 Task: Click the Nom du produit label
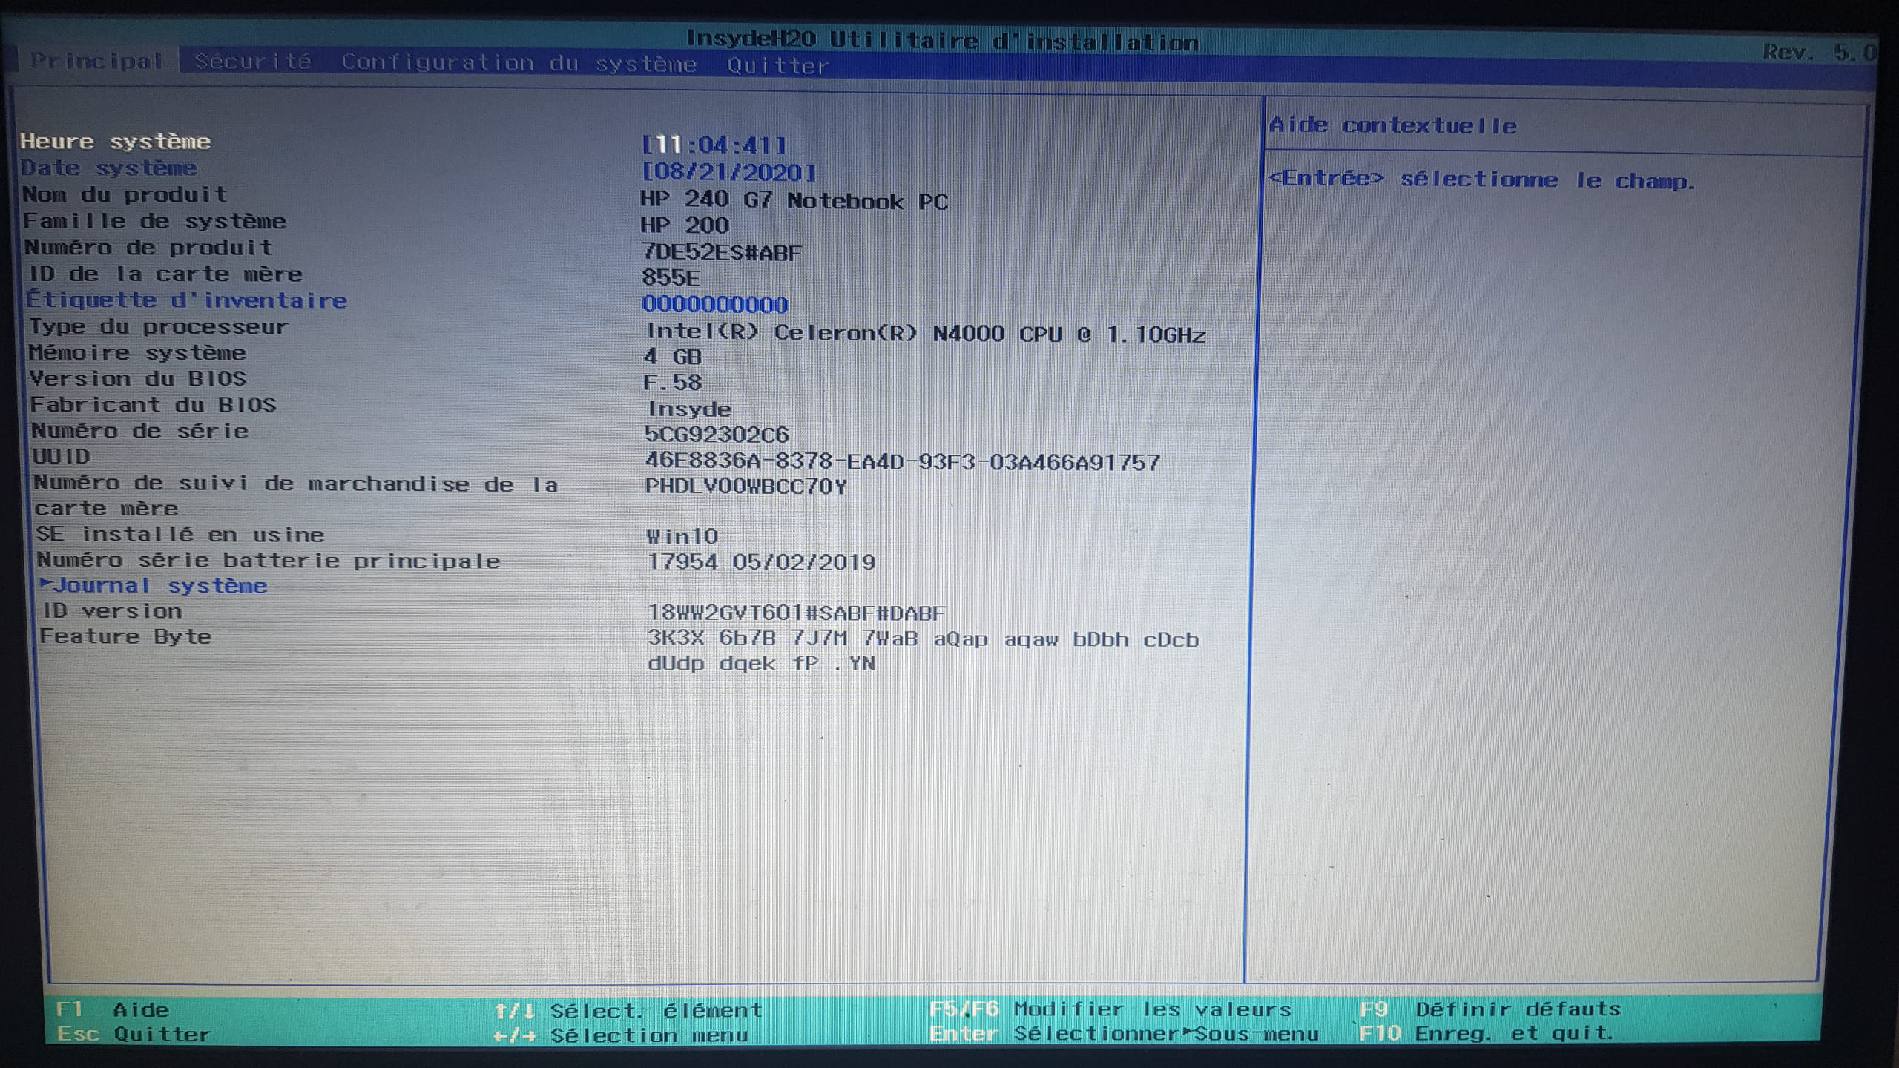[125, 194]
